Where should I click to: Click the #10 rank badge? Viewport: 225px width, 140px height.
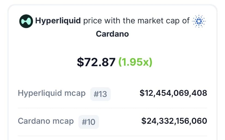click(x=89, y=122)
